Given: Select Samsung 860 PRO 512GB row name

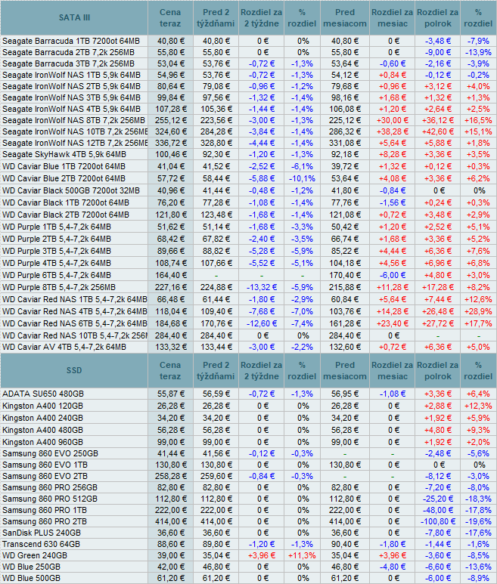Looking at the screenshot, I should [50, 499].
